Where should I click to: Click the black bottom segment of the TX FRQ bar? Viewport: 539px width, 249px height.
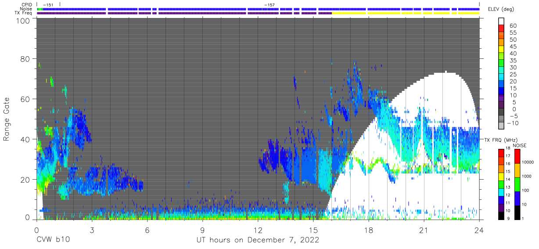[501, 215]
